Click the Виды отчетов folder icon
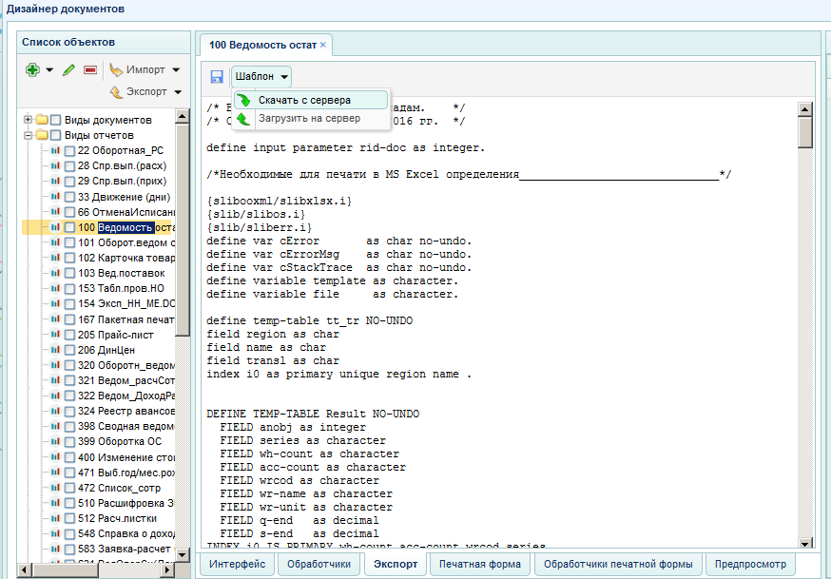This screenshot has height=579, width=831. [x=42, y=135]
